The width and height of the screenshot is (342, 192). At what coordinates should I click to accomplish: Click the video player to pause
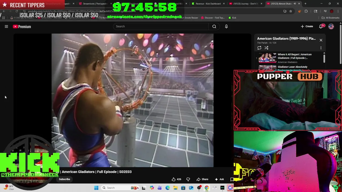pos(133,100)
